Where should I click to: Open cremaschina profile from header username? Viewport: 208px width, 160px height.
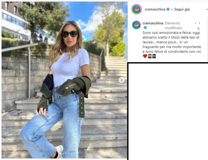click(x=155, y=10)
